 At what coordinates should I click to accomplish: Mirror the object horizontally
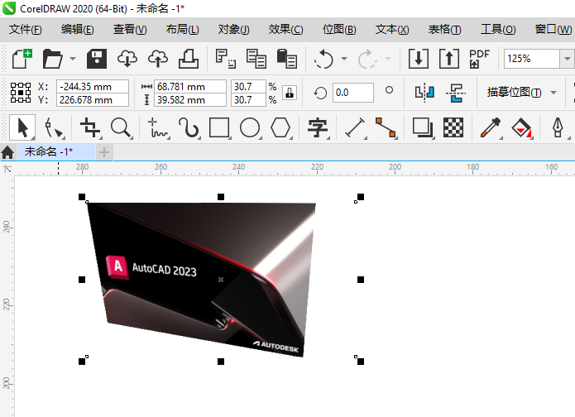tap(424, 93)
